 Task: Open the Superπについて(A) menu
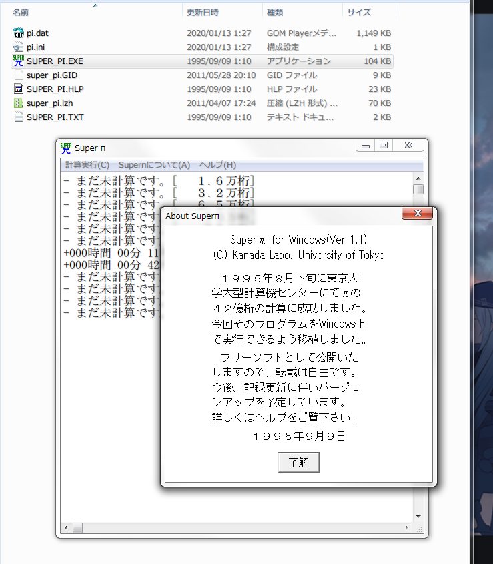(x=154, y=165)
